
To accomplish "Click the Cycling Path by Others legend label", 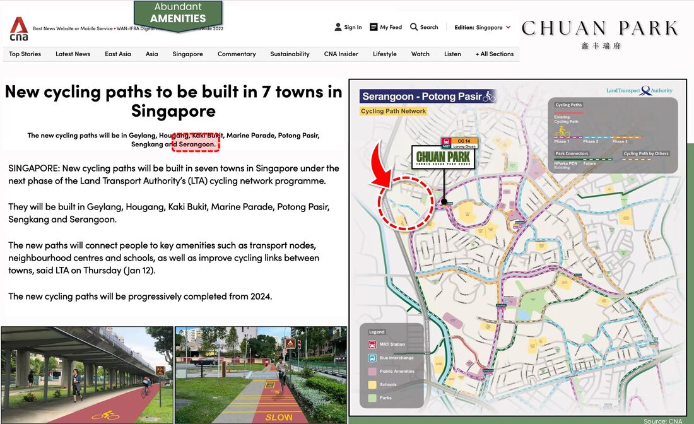I will click(646, 153).
